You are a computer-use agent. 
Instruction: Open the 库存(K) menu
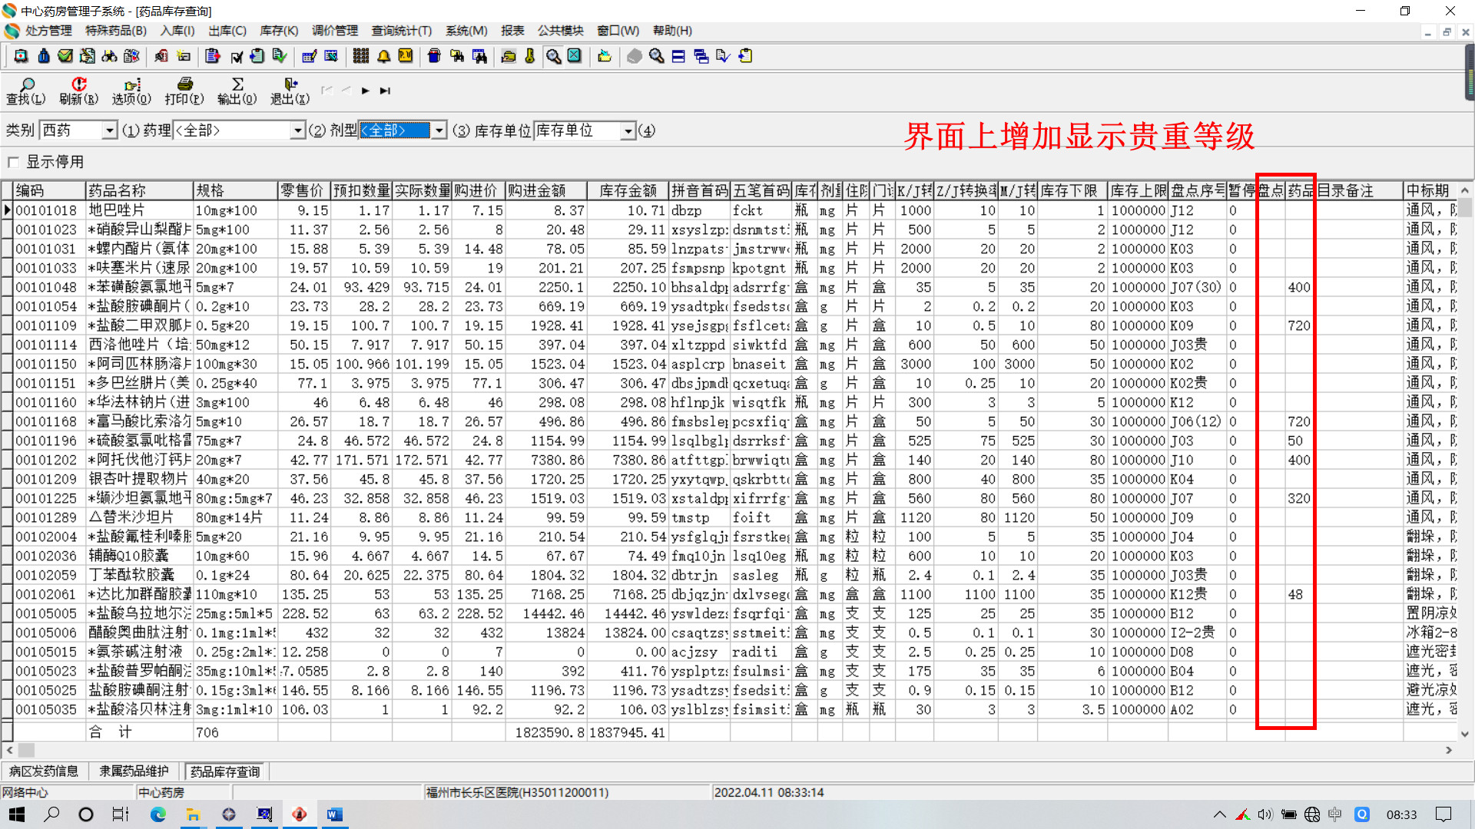pos(278,31)
